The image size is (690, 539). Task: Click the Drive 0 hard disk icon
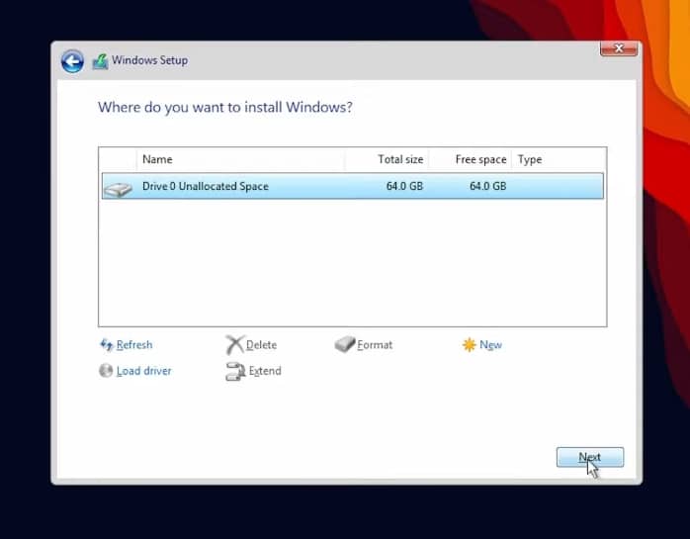tap(118, 189)
